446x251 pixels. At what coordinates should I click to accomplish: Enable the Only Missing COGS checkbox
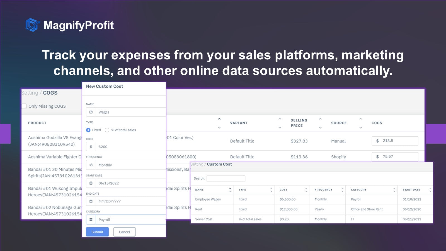pyautogui.click(x=24, y=106)
